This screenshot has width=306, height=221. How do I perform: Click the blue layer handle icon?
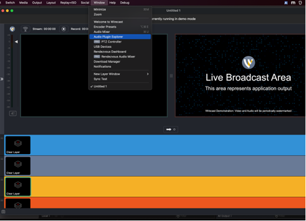(2, 138)
